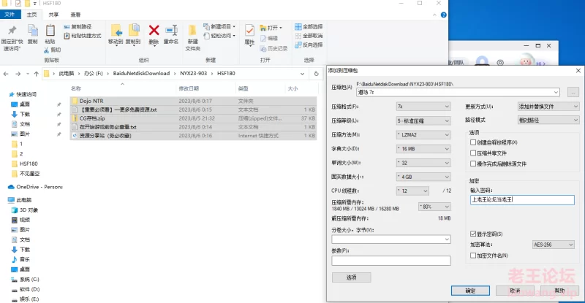Open the 更新方式 dropdown
Screen dimensions: 585x303
click(548, 107)
